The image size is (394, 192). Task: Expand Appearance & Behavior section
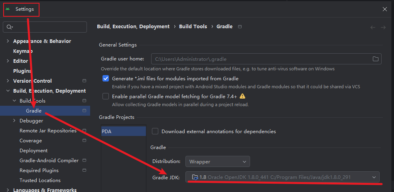tap(8, 41)
